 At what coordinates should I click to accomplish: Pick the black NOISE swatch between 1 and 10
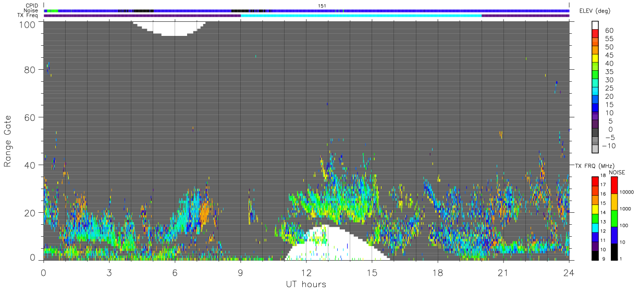coord(613,251)
